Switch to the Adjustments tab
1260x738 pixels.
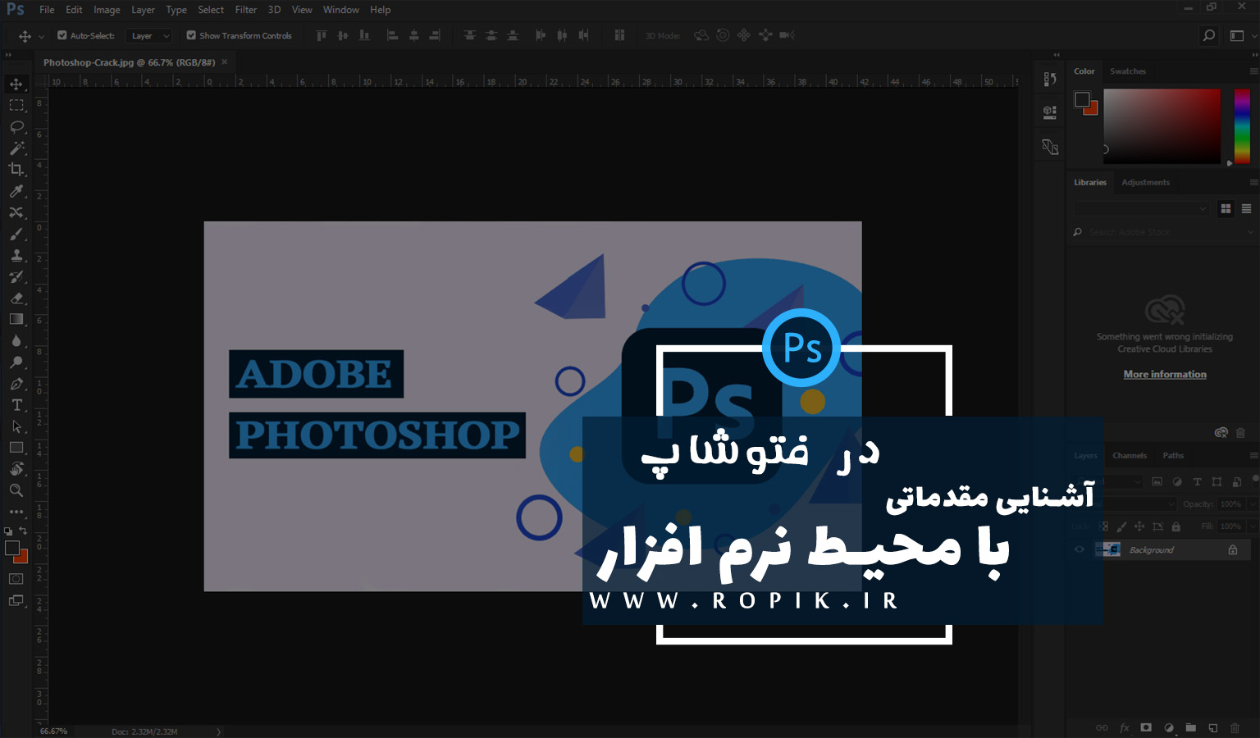1145,182
